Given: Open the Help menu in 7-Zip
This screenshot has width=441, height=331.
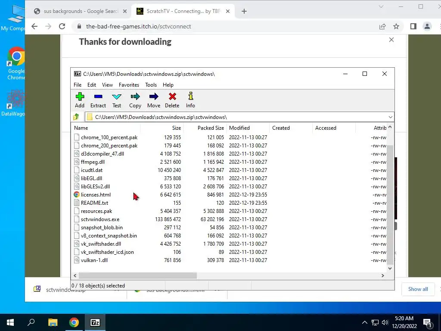Looking at the screenshot, I should coord(168,85).
